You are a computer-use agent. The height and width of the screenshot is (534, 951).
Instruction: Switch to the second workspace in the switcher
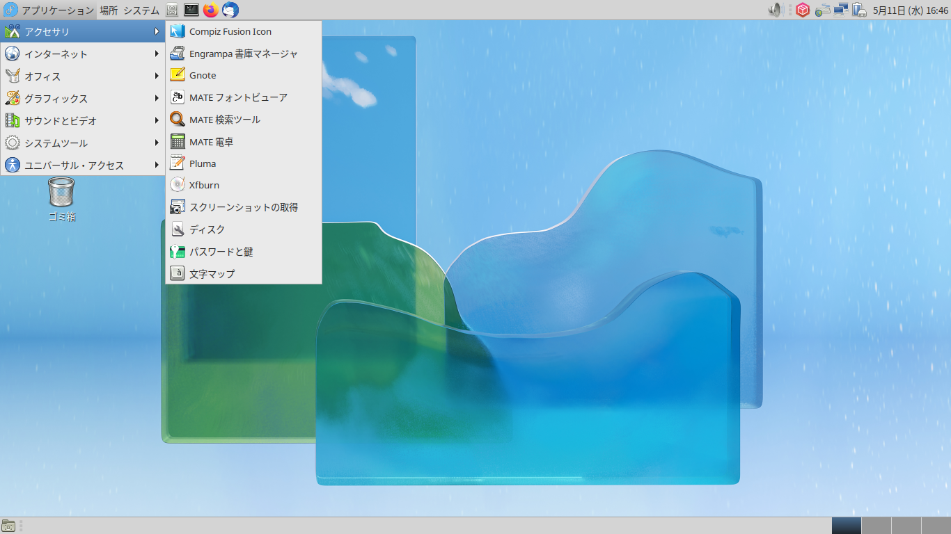[x=876, y=526]
